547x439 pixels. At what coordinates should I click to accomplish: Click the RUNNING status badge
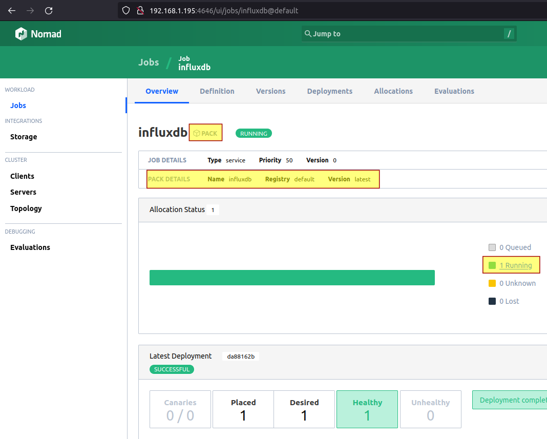click(254, 133)
